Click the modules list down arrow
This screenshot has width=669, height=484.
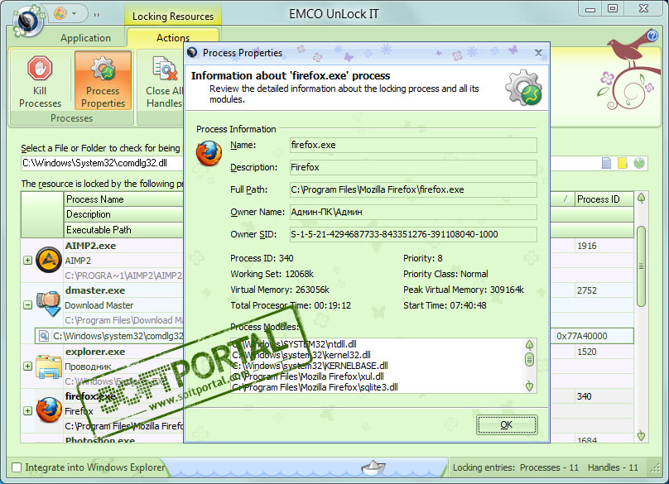coord(529,386)
